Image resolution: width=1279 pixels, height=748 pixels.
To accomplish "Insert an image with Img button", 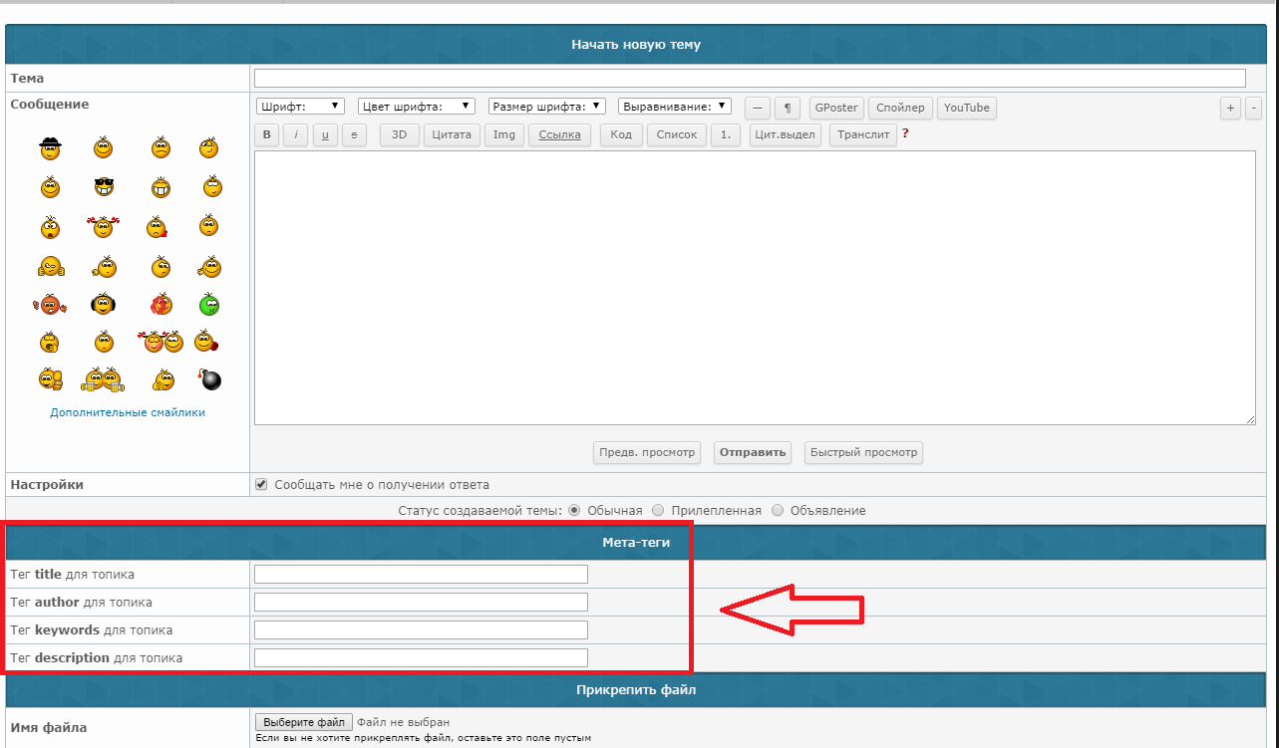I will tap(504, 135).
